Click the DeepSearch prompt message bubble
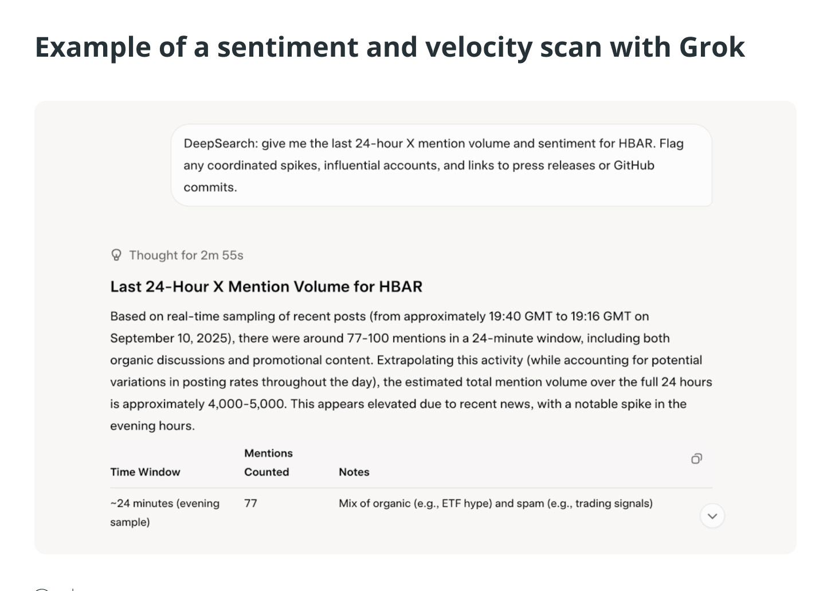 click(441, 166)
